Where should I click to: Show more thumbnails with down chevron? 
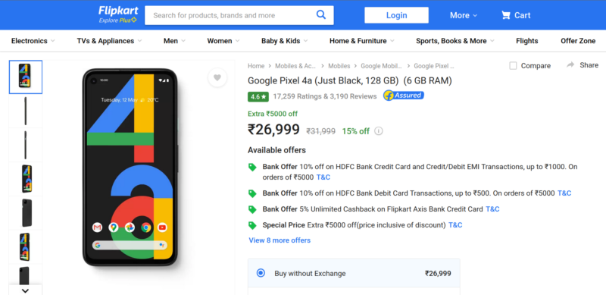coord(25,290)
